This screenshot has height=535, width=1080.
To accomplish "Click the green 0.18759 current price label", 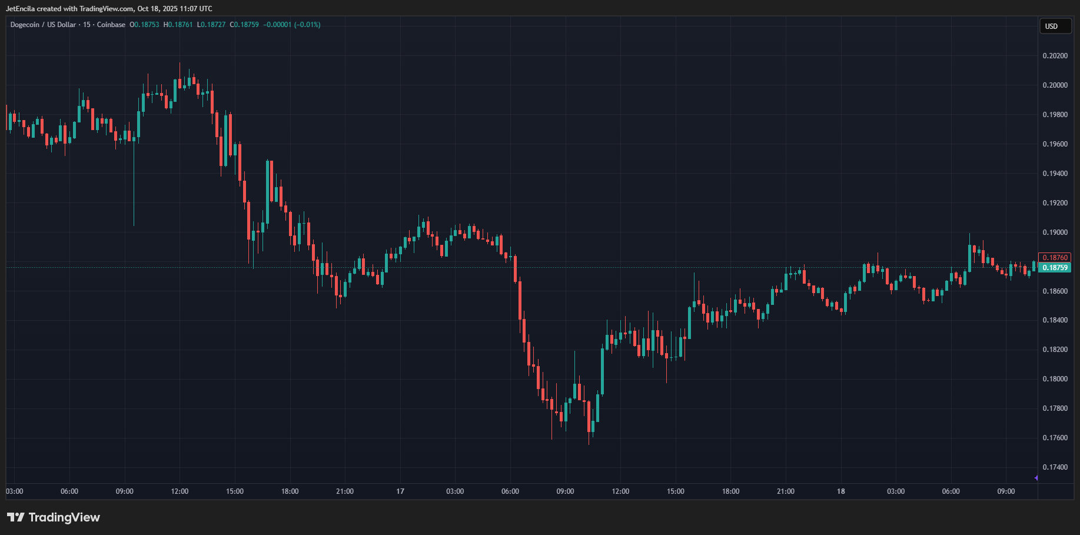I will 1055,268.
